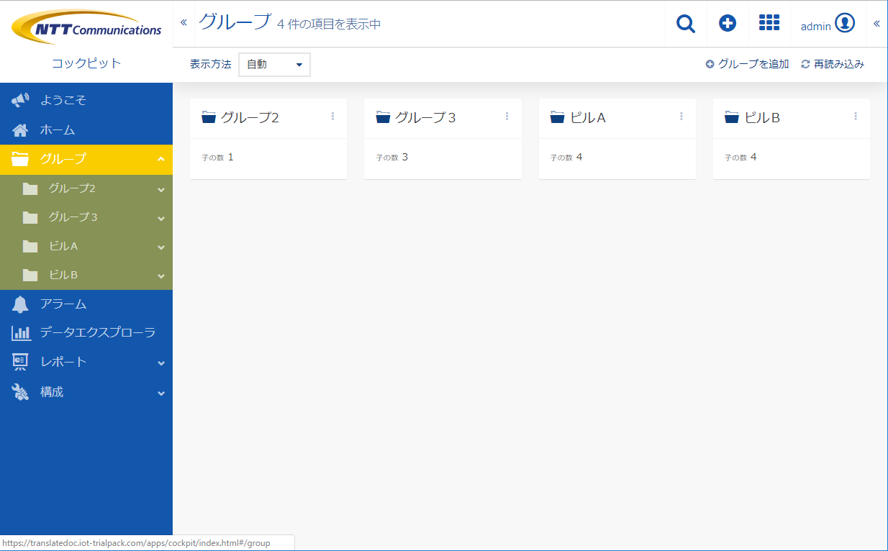Select グループ3 in the sidebar tree
The height and width of the screenshot is (551, 888).
(x=86, y=217)
